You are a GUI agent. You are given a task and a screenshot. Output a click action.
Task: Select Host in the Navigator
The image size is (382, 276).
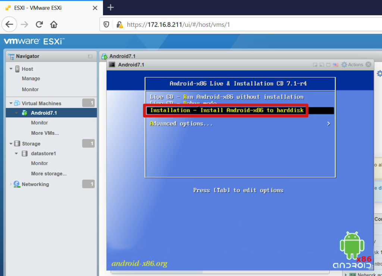pyautogui.click(x=27, y=69)
